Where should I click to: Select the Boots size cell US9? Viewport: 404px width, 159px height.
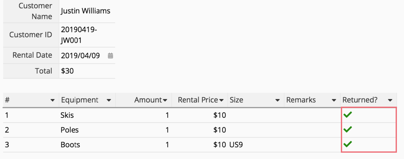click(x=256, y=145)
